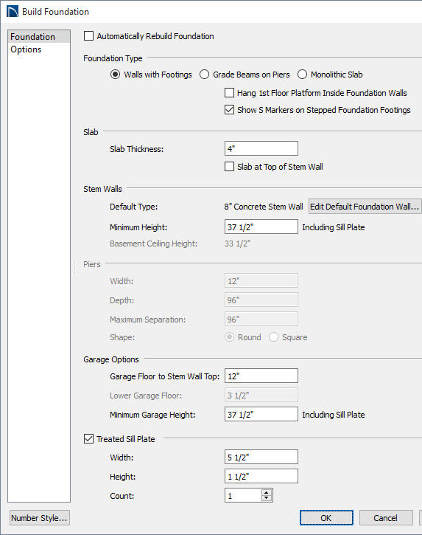This screenshot has width=422, height=535.
Task: Click the Garage Floor to Stem Wall Top field
Action: pyautogui.click(x=261, y=376)
